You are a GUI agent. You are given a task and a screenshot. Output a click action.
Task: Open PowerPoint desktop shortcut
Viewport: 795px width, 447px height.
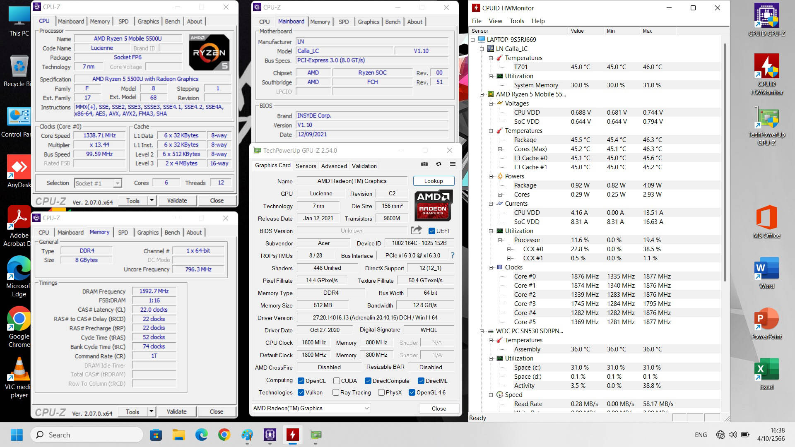coord(766,323)
